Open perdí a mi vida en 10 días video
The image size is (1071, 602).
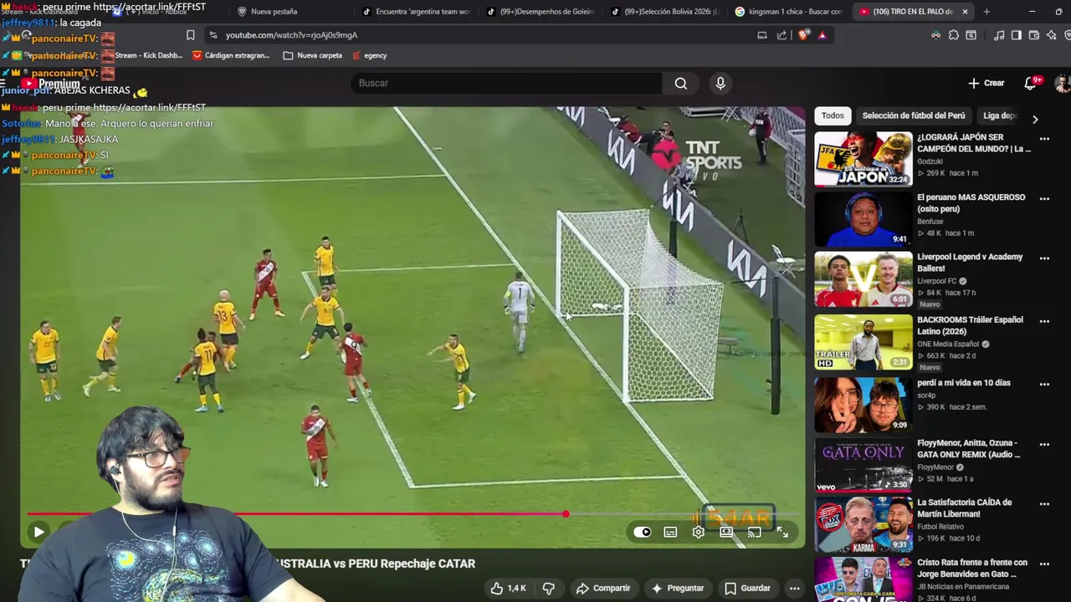tap(964, 383)
